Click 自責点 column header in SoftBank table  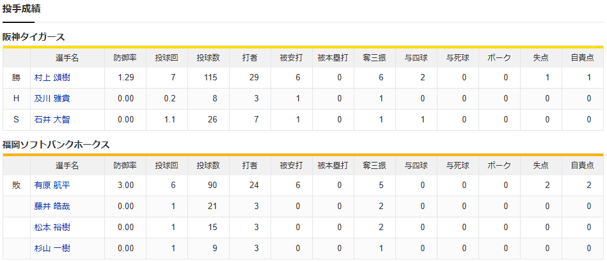(583, 166)
